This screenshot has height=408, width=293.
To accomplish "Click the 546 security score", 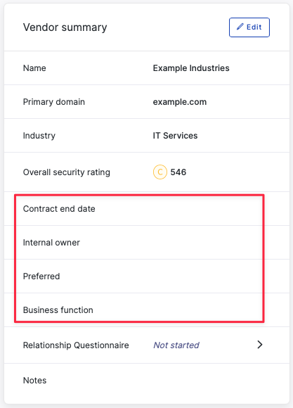I will pyautogui.click(x=178, y=172).
